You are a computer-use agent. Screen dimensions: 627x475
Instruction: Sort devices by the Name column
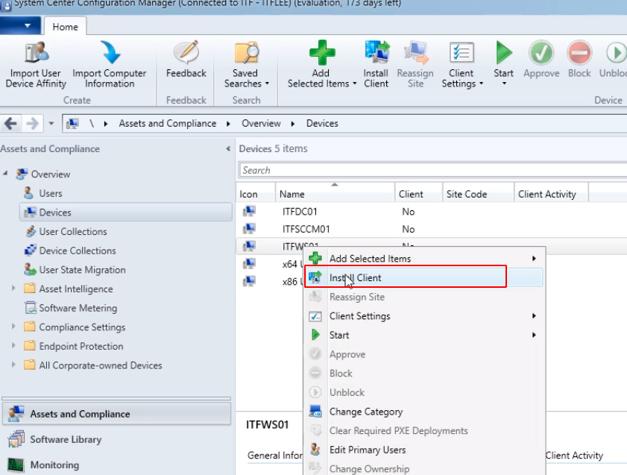pyautogui.click(x=335, y=194)
